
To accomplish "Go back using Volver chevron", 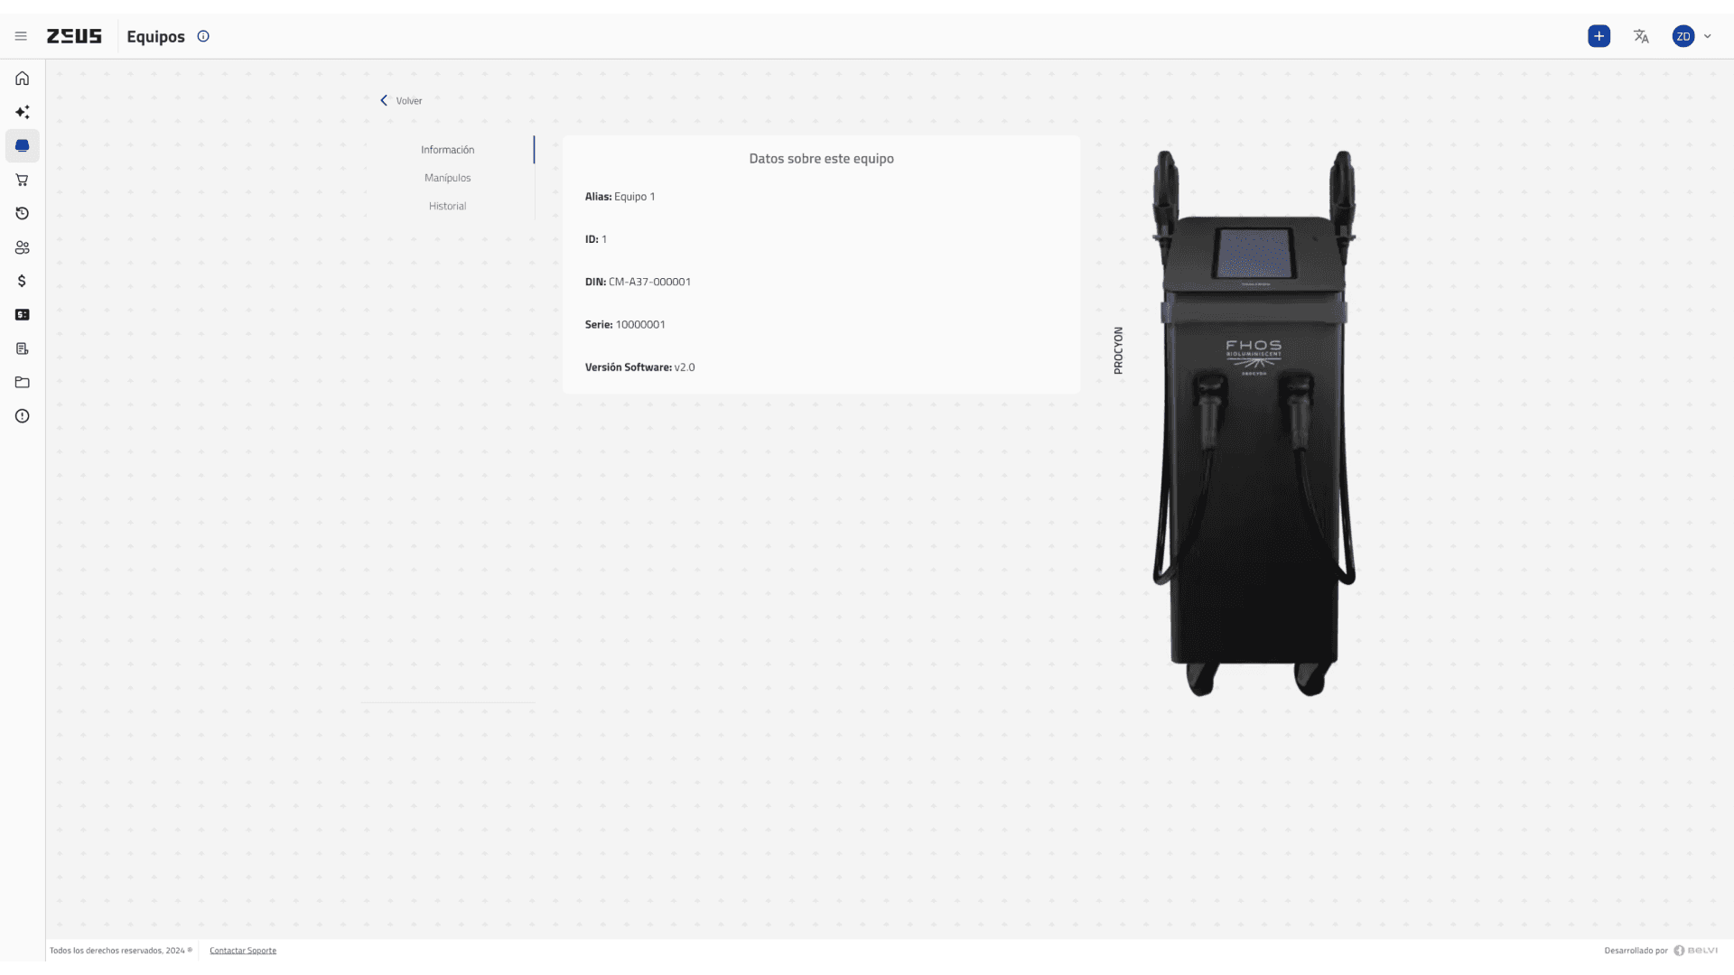I will [x=384, y=100].
